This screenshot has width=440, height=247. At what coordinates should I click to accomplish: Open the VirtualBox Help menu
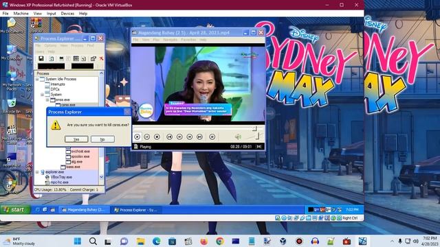83,14
